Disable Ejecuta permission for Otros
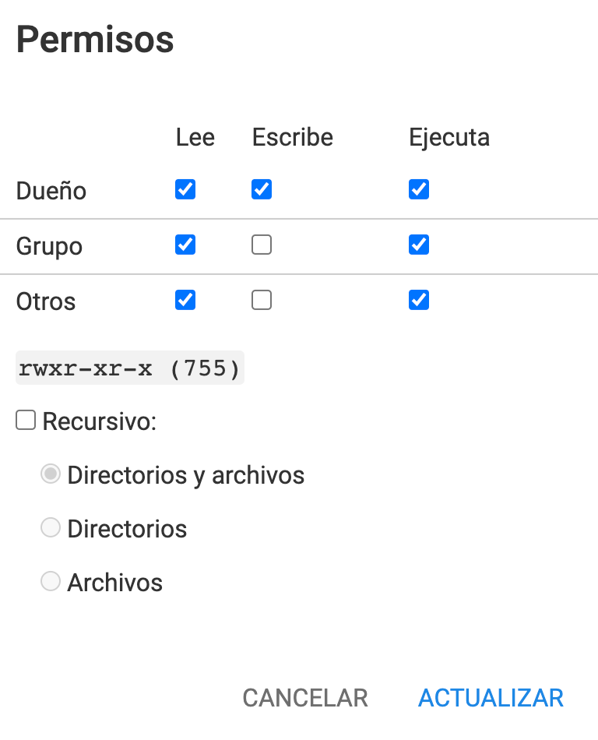598x740 pixels. point(419,300)
